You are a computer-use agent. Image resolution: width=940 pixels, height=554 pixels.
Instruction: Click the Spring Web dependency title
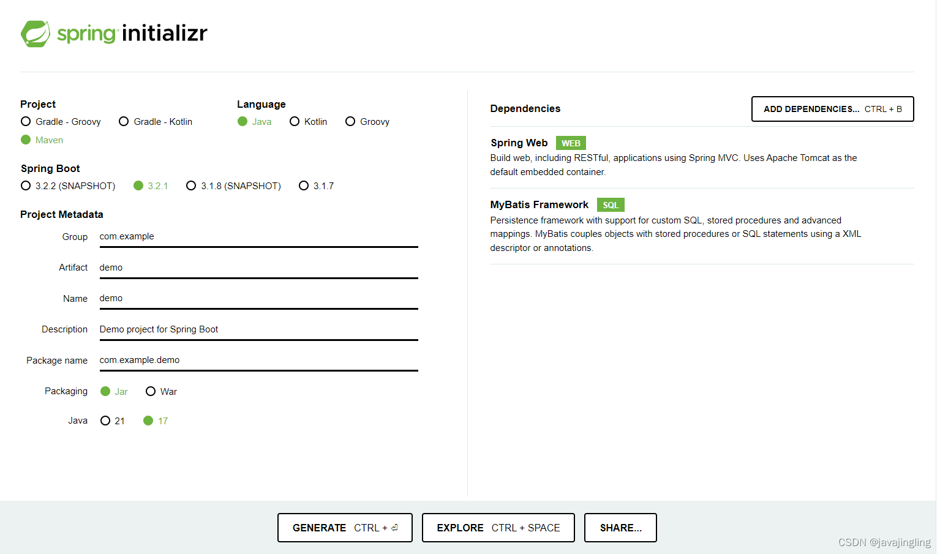519,143
